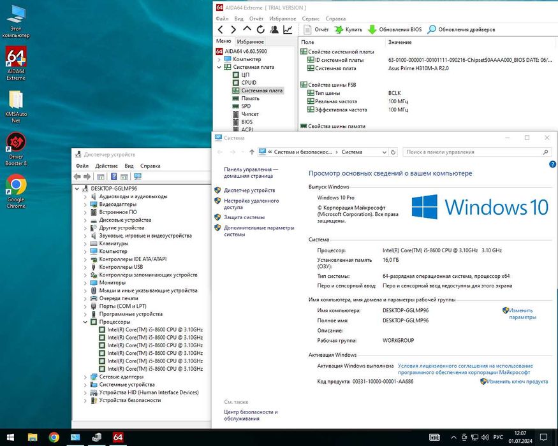Screen dimensions: 558x446
Task: Open the Файл menu in AIDA64
Action: 222,18
